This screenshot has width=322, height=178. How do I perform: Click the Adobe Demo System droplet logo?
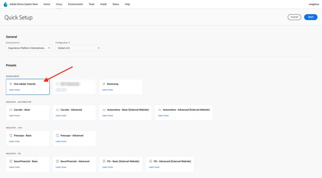6,4
